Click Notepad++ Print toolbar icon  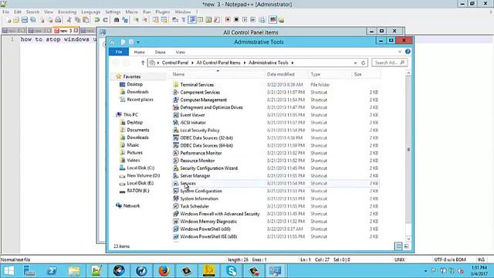[x=58, y=20]
